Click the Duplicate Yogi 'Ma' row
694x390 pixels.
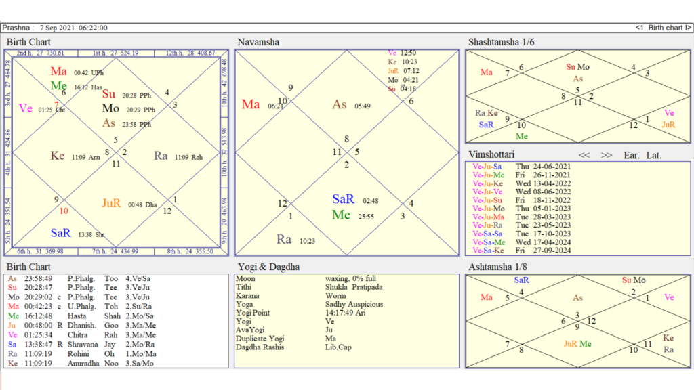pos(286,339)
